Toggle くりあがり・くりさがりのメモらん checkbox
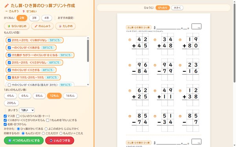The width and height of the screenshot is (236, 147). 5,120
